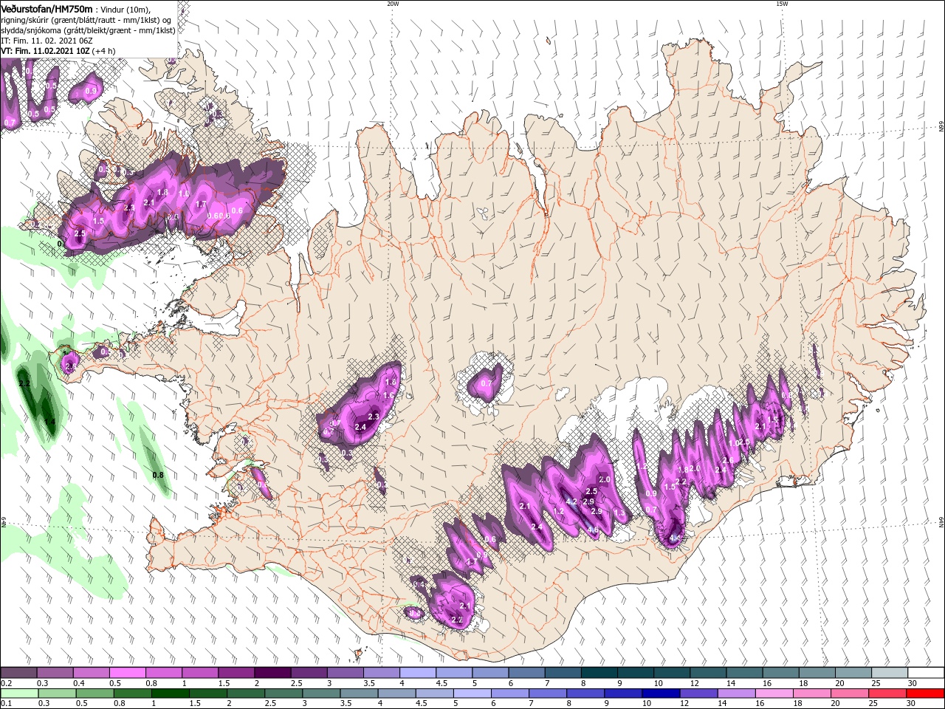Click the 4.6 snowfall value on the map
Image resolution: width=945 pixels, height=709 pixels.
(593, 530)
